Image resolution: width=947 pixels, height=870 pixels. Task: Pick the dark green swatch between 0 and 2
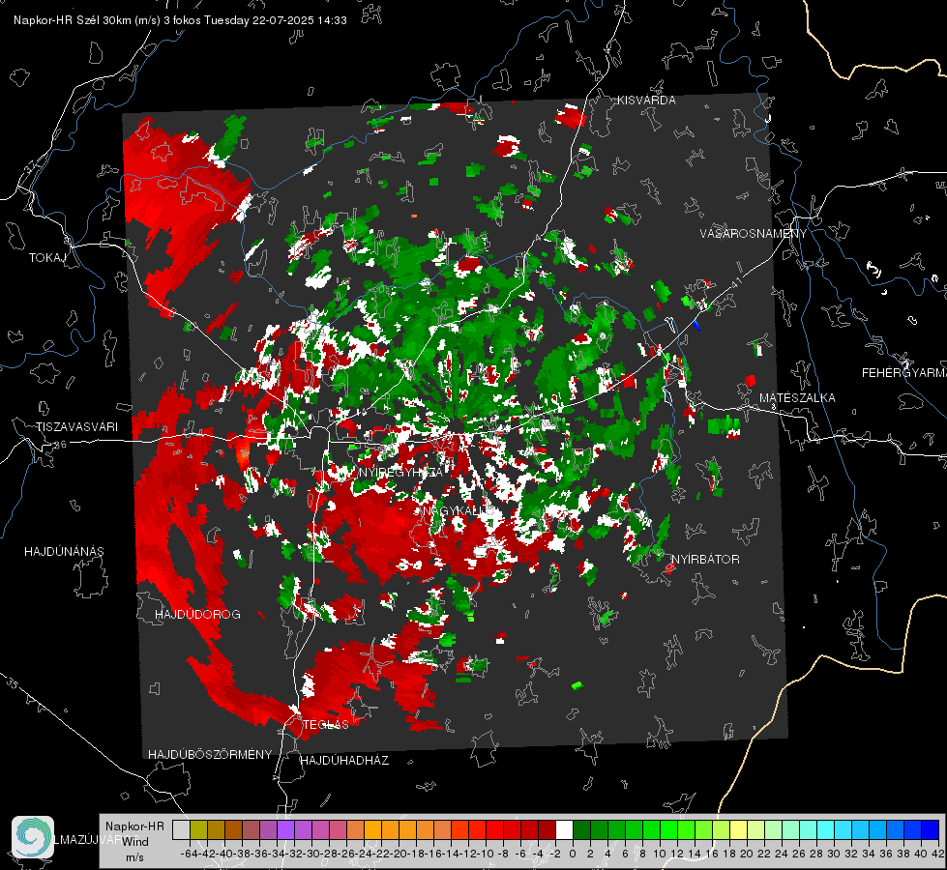click(582, 830)
